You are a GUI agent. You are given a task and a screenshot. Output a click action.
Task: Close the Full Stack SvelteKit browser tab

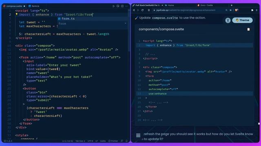tap(162, 5)
